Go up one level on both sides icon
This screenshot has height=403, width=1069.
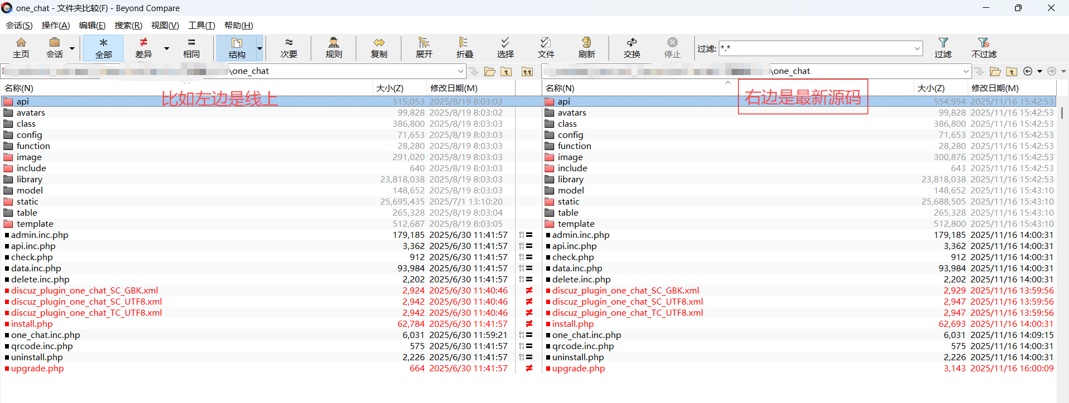pyautogui.click(x=527, y=71)
